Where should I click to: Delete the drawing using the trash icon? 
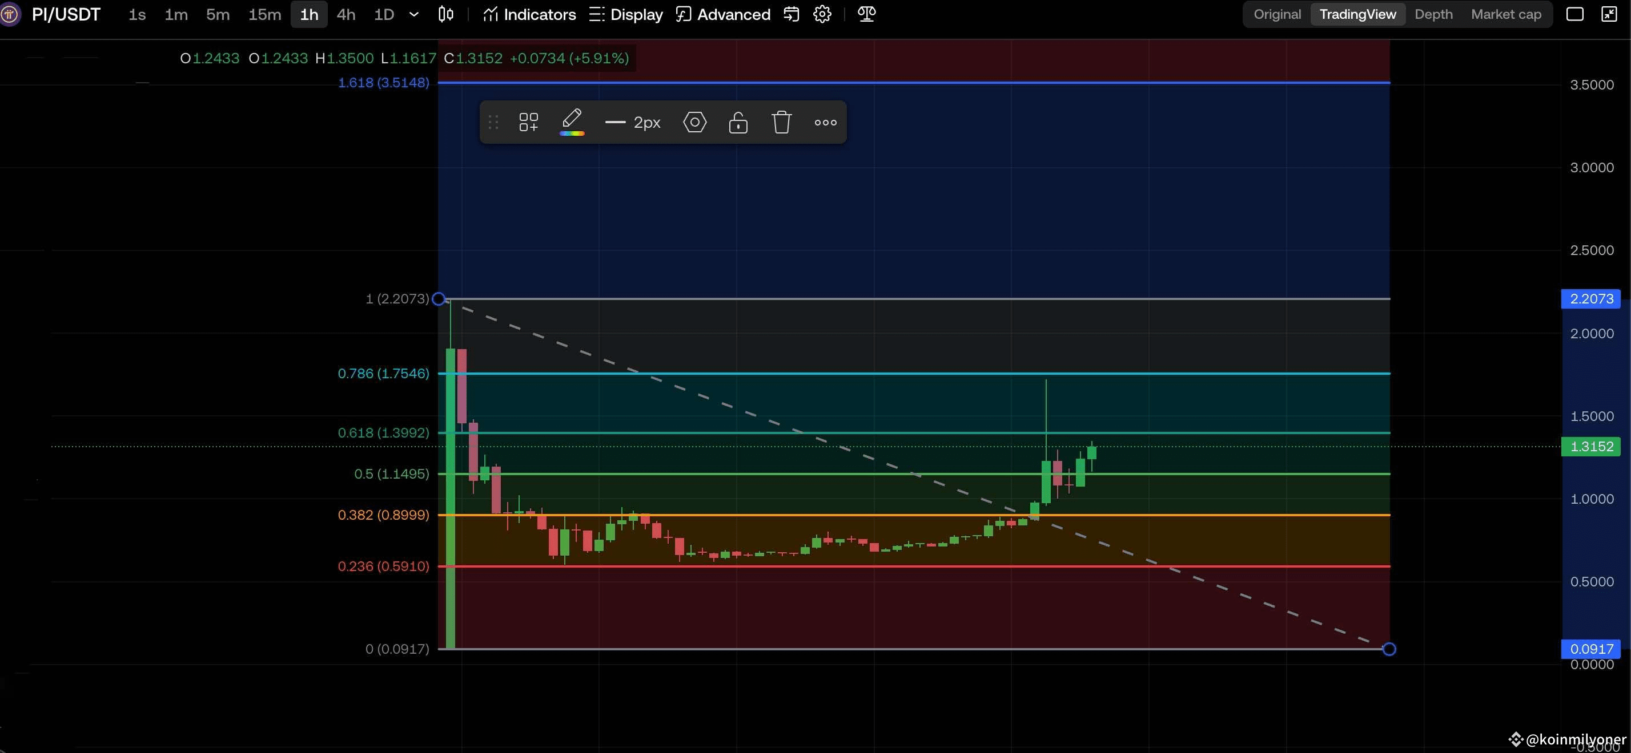click(781, 122)
